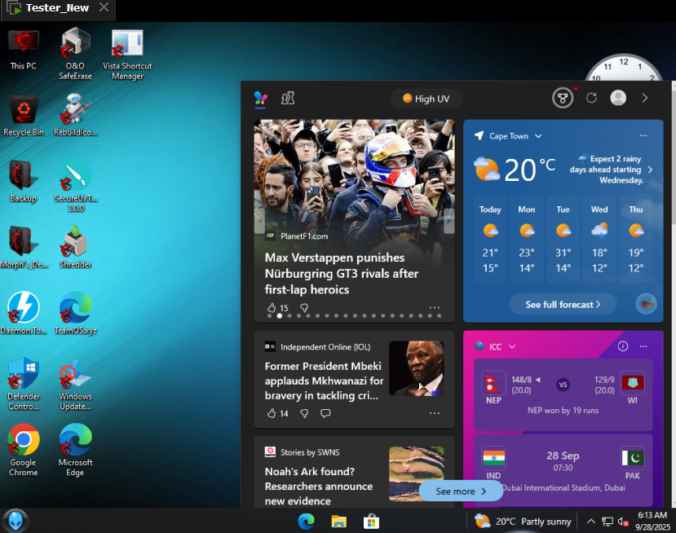Open NEP vs WI match result
The image size is (676, 533).
click(x=563, y=394)
